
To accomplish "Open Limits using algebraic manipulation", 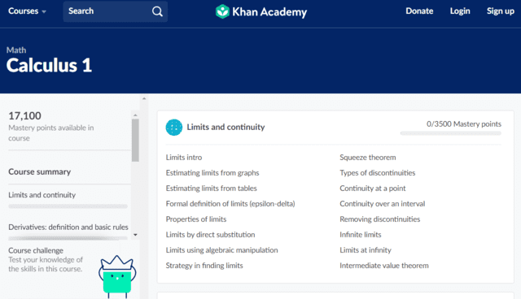I will pyautogui.click(x=221, y=250).
